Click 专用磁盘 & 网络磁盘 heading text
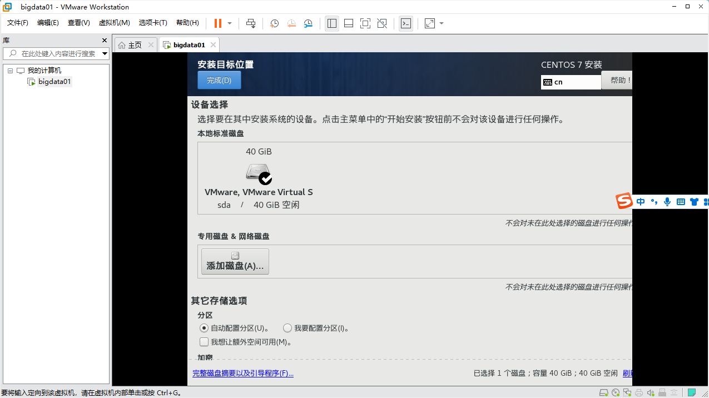Screen dimensions: 709x398 (x=234, y=236)
